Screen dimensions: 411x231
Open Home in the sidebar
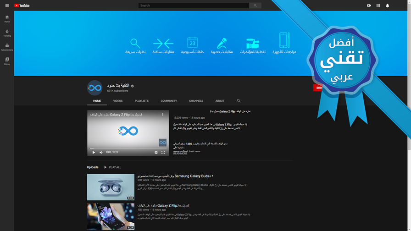coord(7,19)
